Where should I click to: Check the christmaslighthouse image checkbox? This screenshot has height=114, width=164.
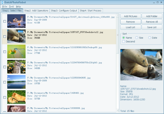click(x=5, y=21)
